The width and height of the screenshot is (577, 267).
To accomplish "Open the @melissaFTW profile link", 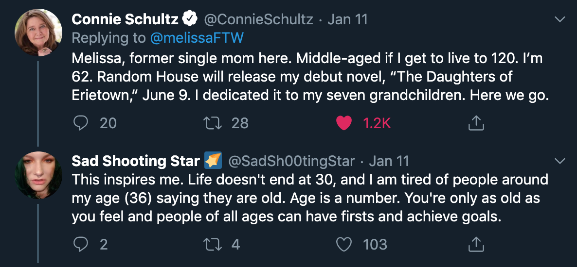I will [x=197, y=38].
